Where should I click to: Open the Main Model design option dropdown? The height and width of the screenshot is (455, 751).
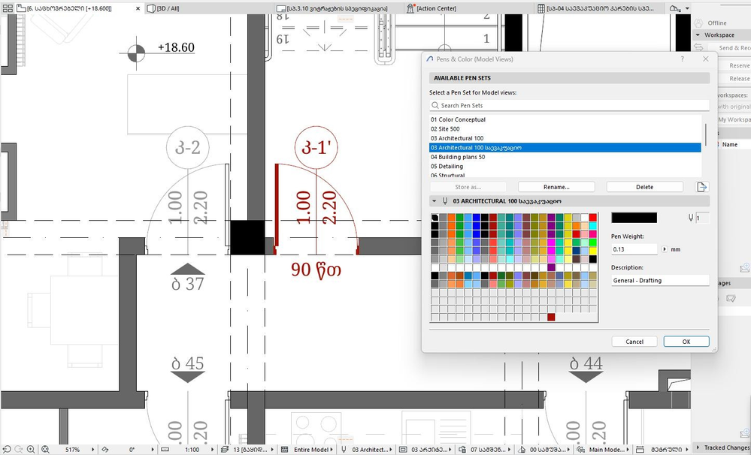(628, 450)
